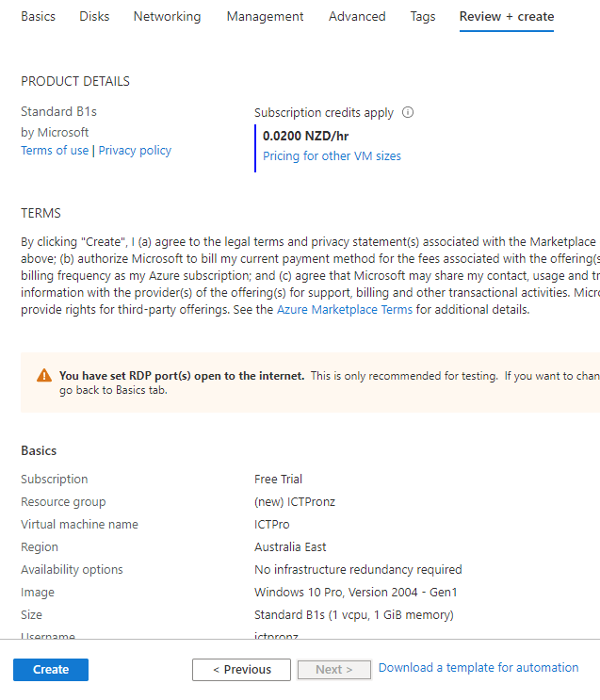View pricing for other VM sizes

pyautogui.click(x=332, y=155)
